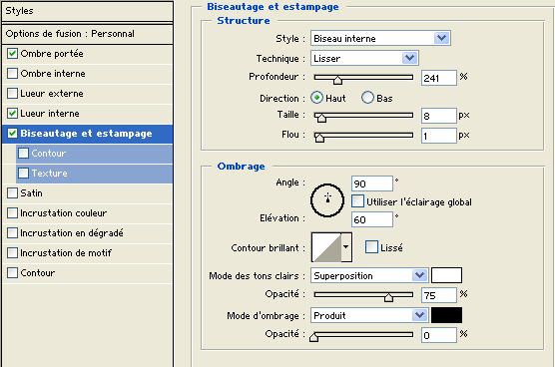
Task: Open the Technique dropdown showing Lisser
Action: [x=364, y=58]
